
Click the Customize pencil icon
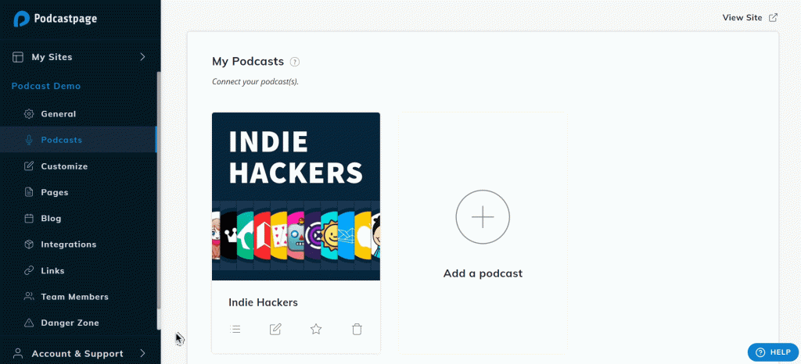29,166
